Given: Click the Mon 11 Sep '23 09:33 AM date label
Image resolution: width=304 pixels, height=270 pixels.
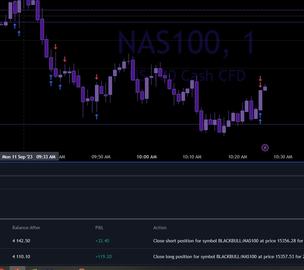Looking at the screenshot, I should (29, 156).
